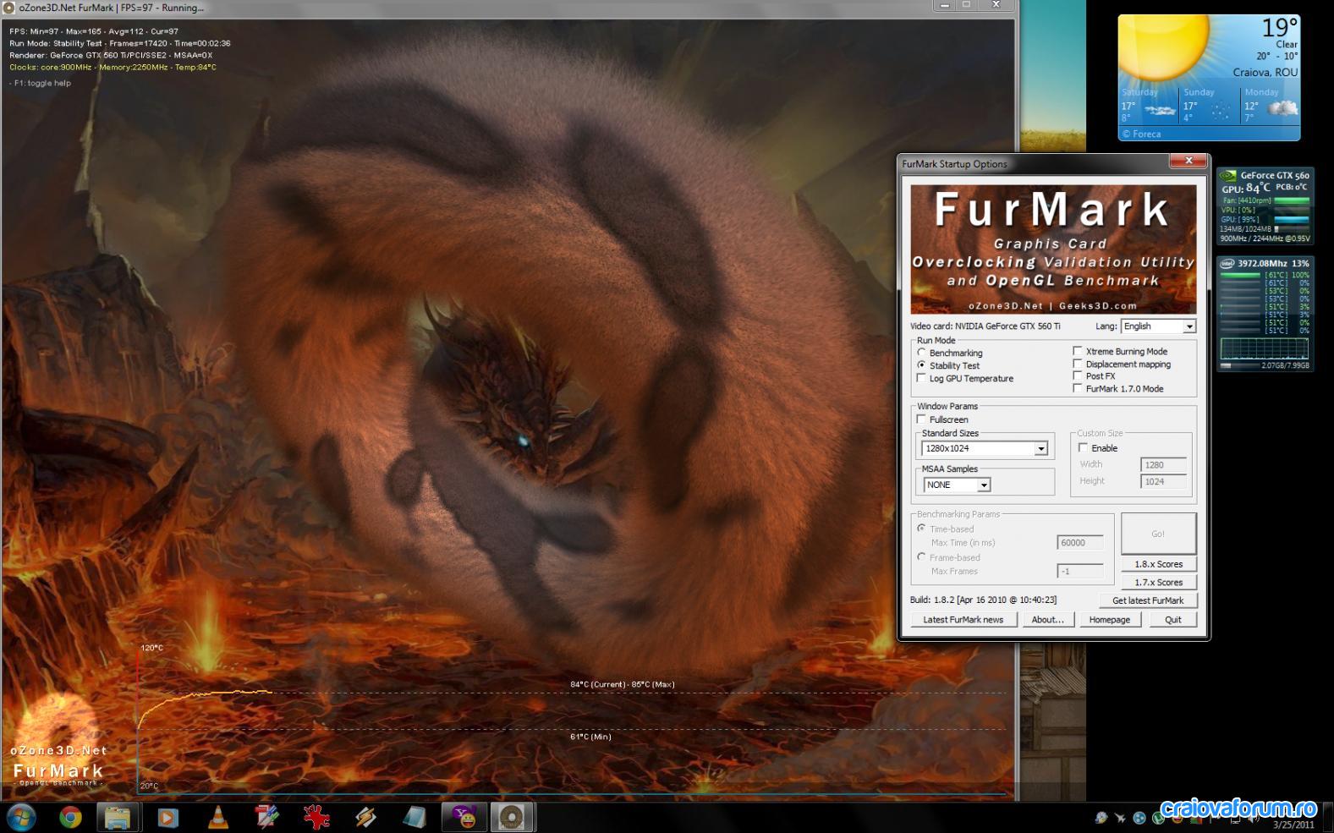1334x833 pixels.
Task: Click the Quit button
Action: [x=1172, y=620]
